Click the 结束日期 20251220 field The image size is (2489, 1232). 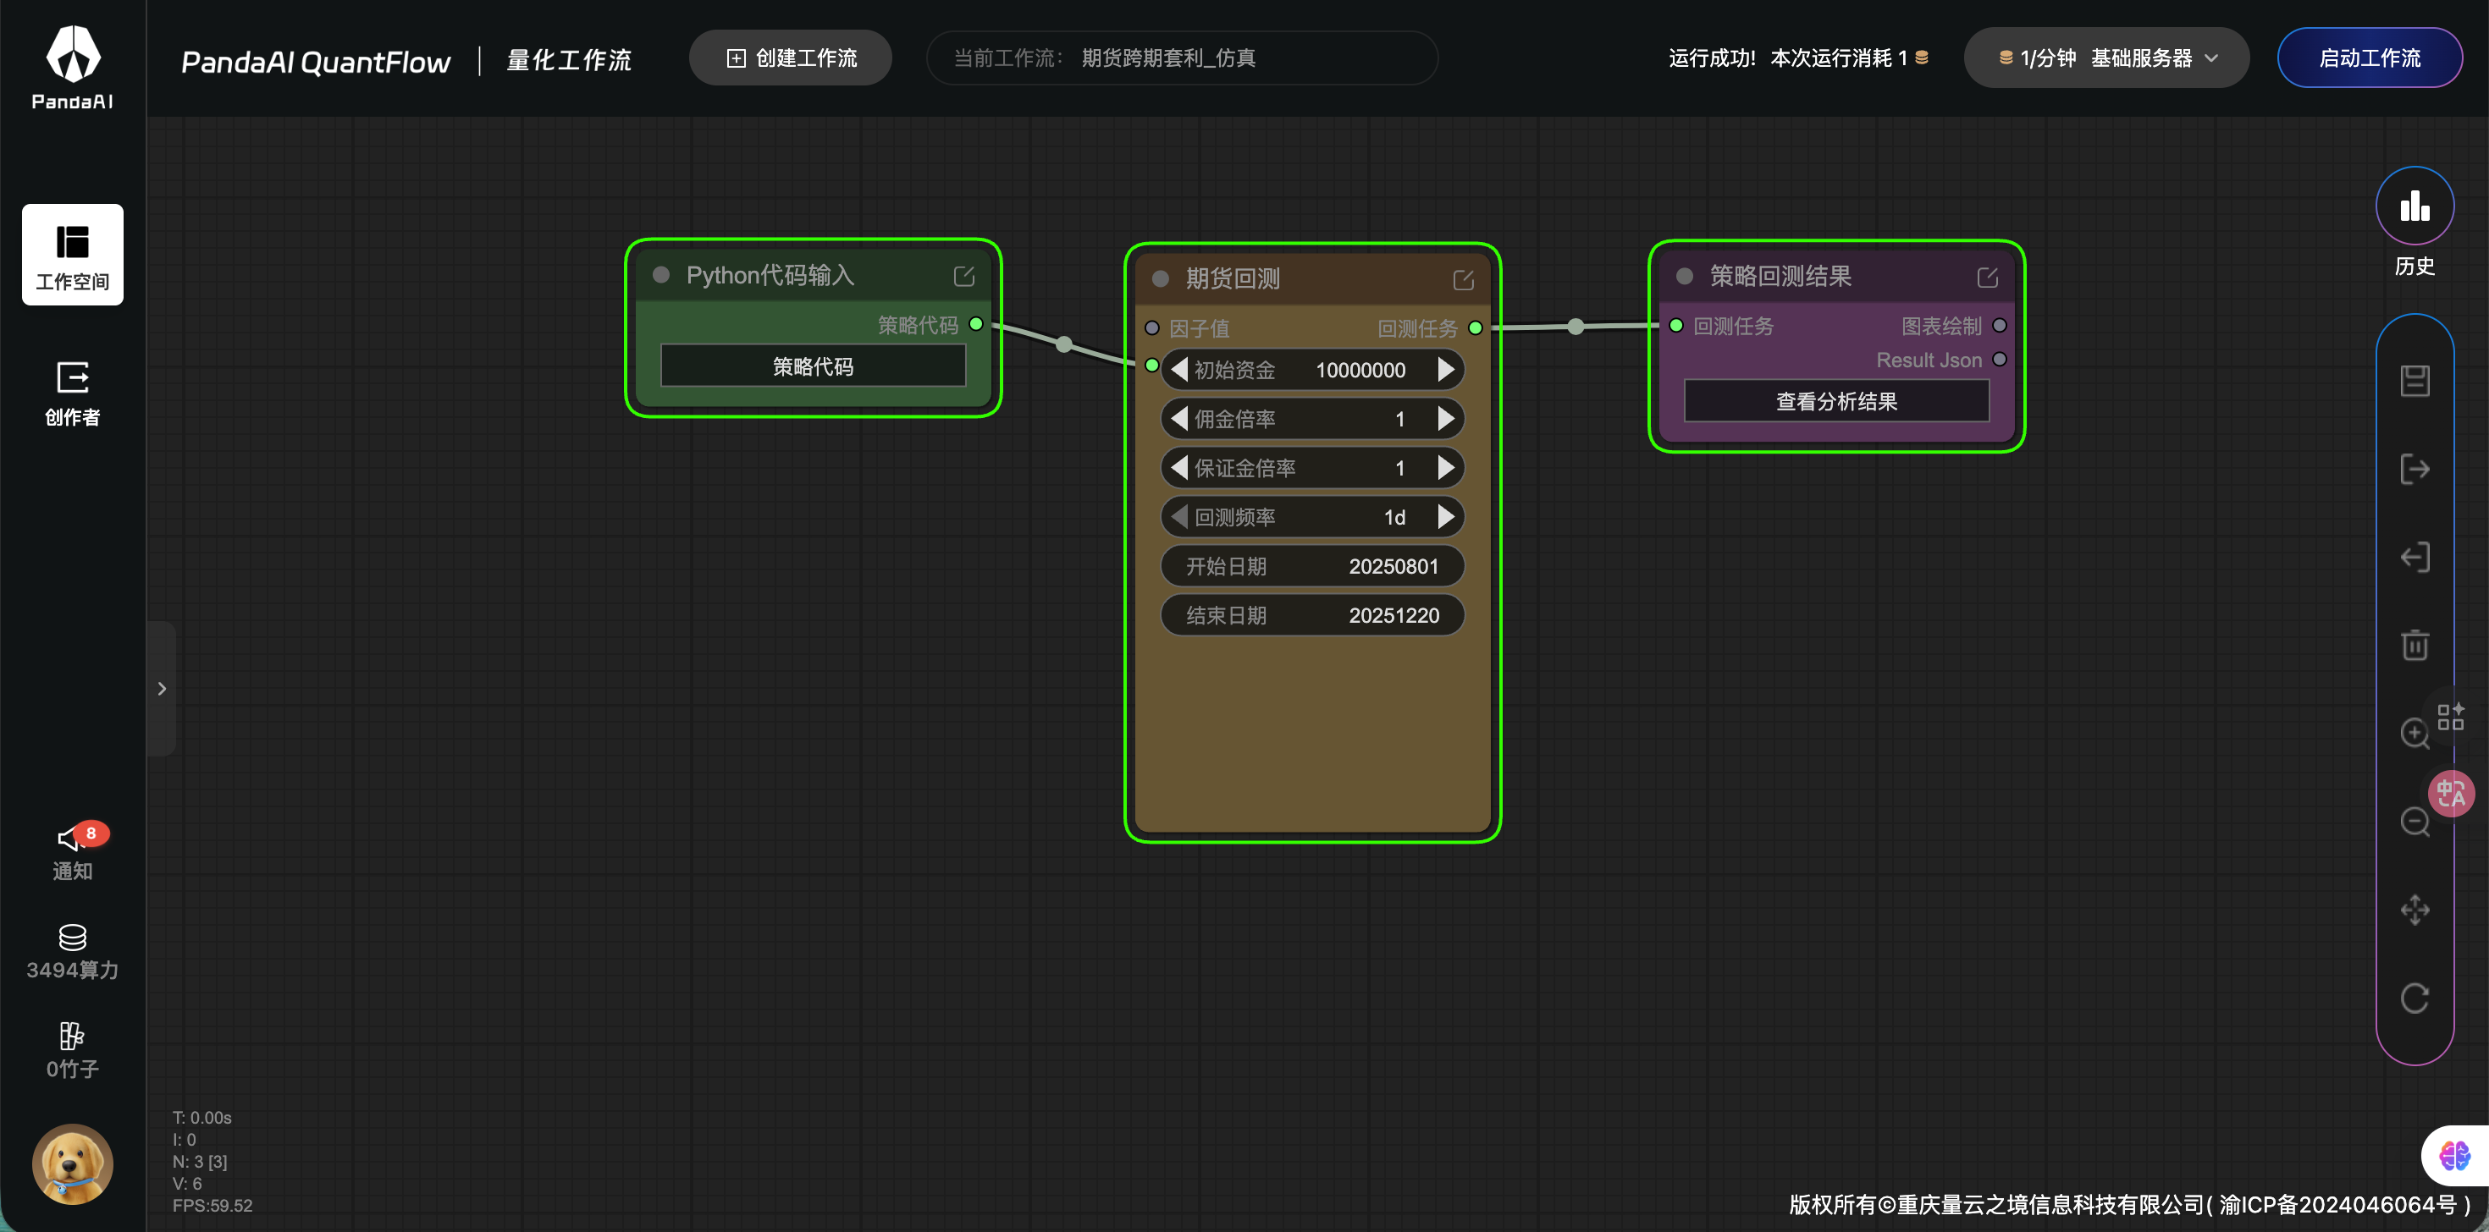[1312, 616]
